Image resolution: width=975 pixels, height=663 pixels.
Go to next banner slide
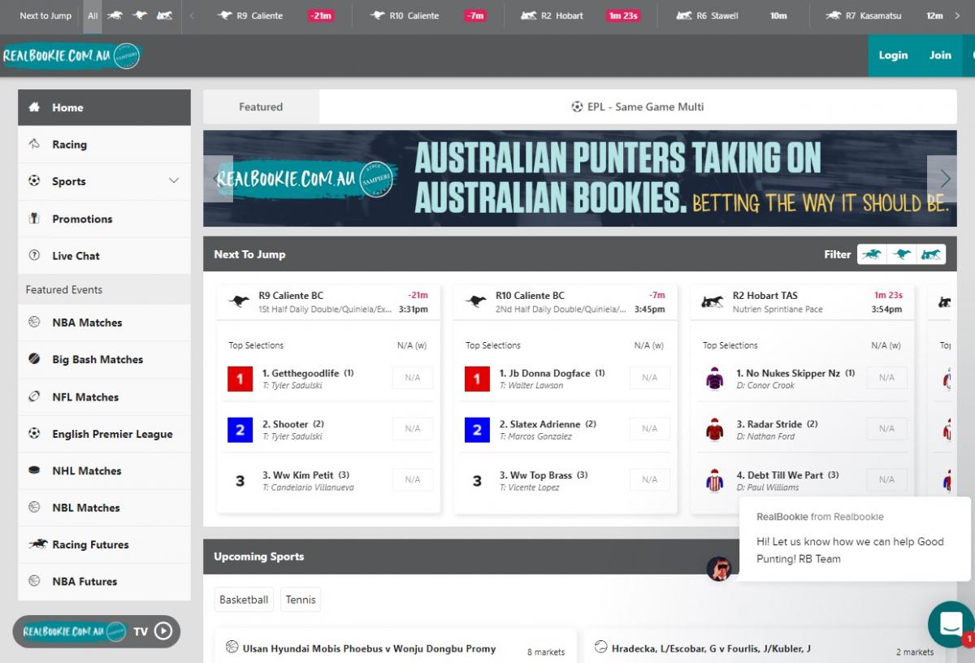click(x=942, y=179)
